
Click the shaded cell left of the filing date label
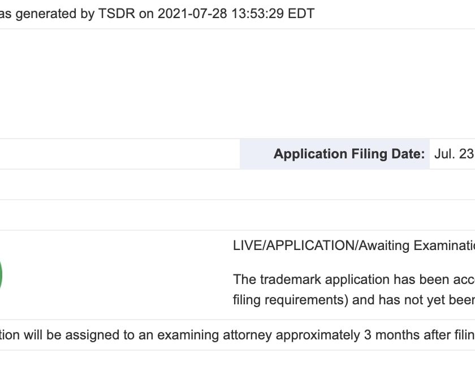[256, 154]
